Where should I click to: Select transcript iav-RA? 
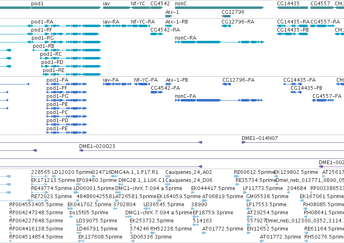[111, 22]
